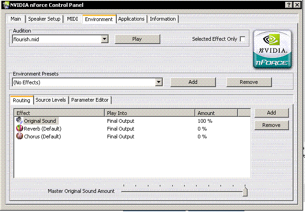Viewport: 305px width, 213px height.
Task: Expand the Environment Presets dropdown
Action: click(159, 82)
